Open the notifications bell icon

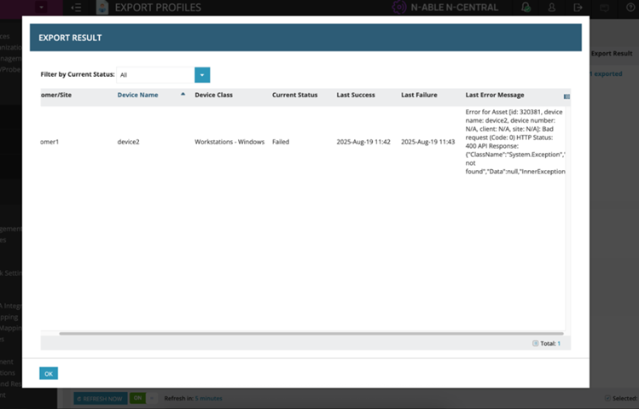pos(526,8)
